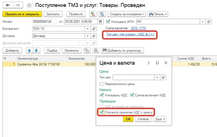Image resolution: width=217 pixels, height=137 pixels.
Task: Click Провести и закрыть button
Action: [x=22, y=14]
